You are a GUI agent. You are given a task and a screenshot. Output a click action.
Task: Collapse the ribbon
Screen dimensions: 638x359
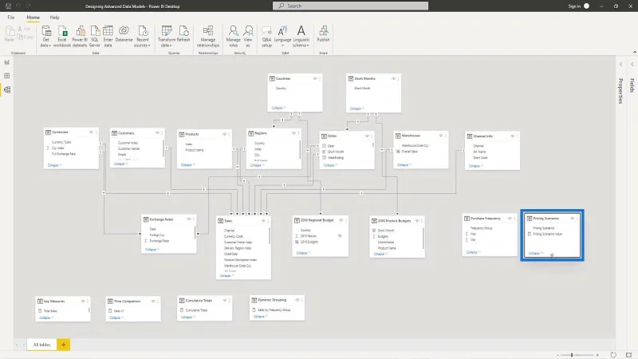point(634,52)
